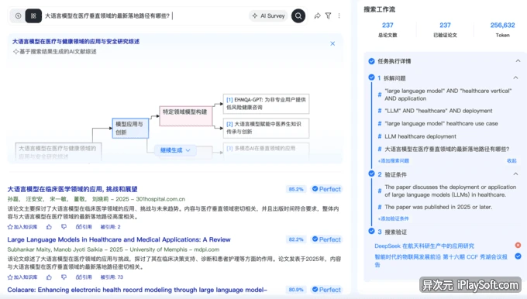Select condition about LLM deployment in healthcare

[x=450, y=191]
